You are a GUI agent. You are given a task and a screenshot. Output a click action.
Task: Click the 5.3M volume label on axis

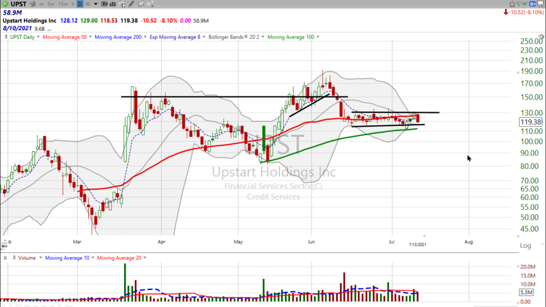526,292
